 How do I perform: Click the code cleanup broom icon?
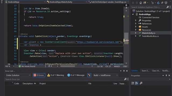click(49, 66)
